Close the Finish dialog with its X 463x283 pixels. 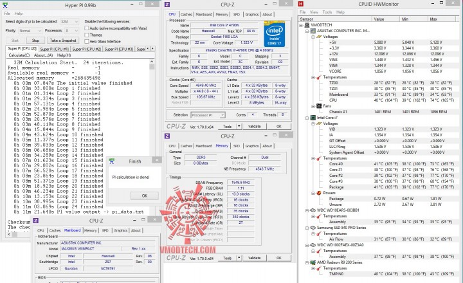click(x=157, y=160)
